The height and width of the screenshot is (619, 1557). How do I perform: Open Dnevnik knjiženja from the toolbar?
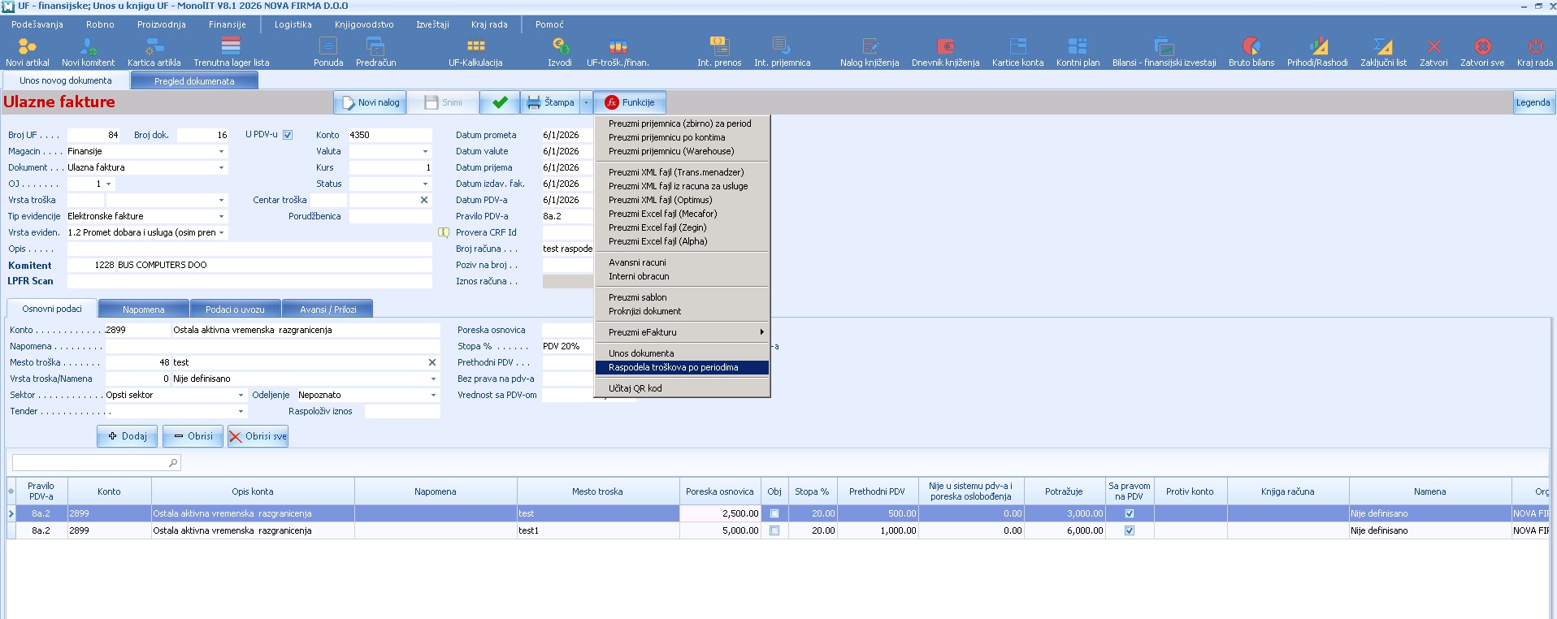click(x=945, y=52)
